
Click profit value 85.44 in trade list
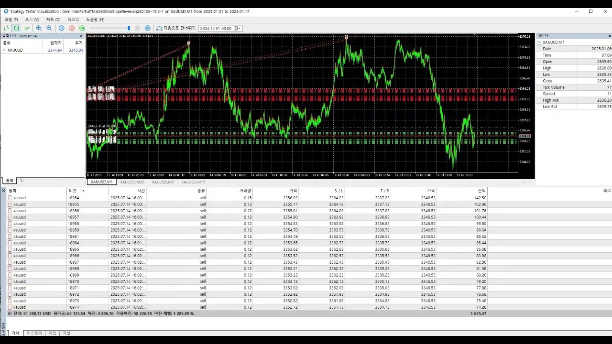[480, 243]
